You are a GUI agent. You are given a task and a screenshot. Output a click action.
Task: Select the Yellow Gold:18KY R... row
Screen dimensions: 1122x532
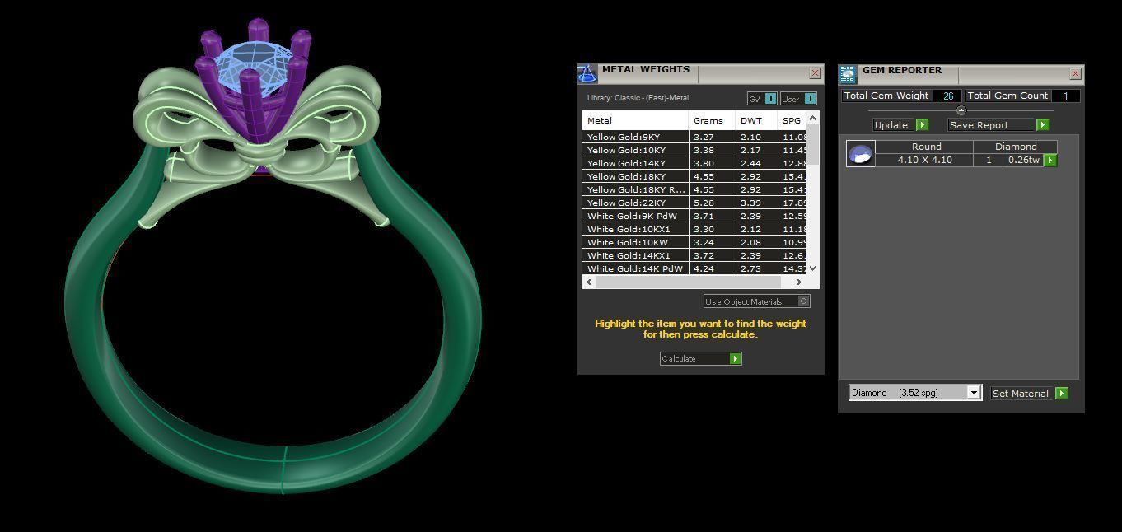(x=694, y=189)
